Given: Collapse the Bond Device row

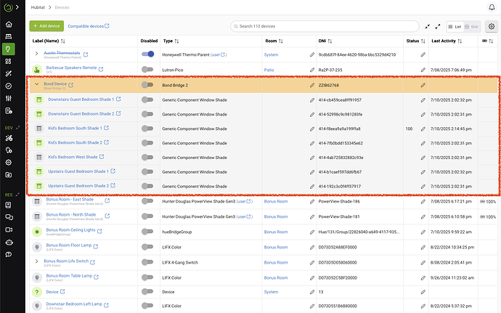Looking at the screenshot, I should coord(36,84).
